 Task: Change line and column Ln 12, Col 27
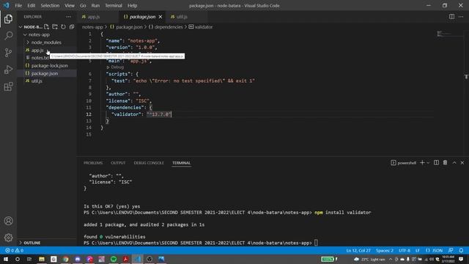[x=358, y=250]
